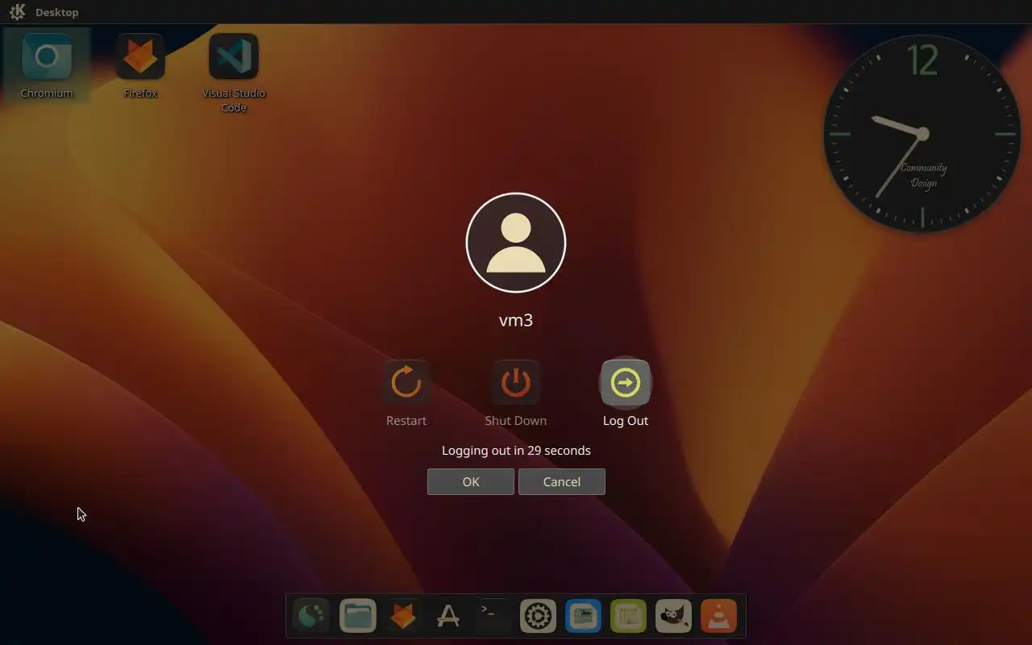Click the vm3 user avatar

point(516,243)
